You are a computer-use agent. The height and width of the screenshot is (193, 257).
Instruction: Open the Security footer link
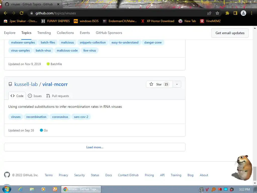[80, 175]
